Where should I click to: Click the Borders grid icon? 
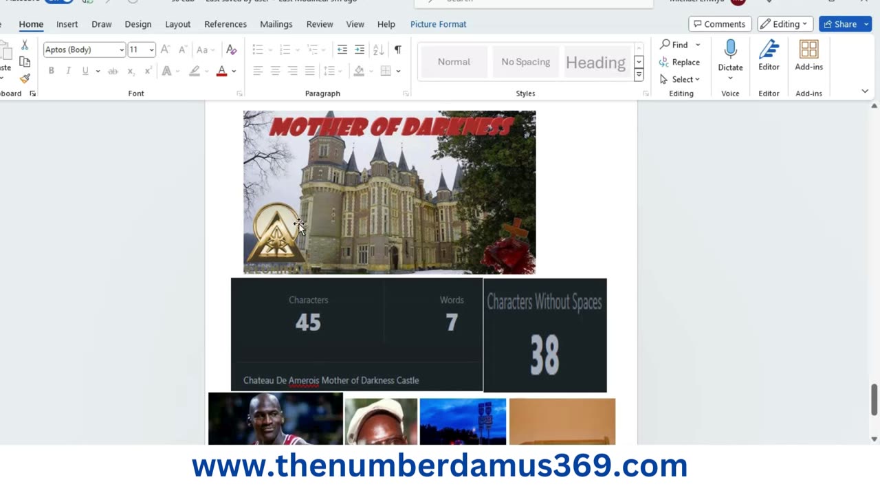pyautogui.click(x=386, y=71)
